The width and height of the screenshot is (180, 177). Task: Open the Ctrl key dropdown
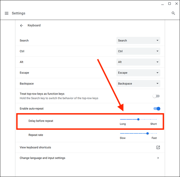click(138, 51)
